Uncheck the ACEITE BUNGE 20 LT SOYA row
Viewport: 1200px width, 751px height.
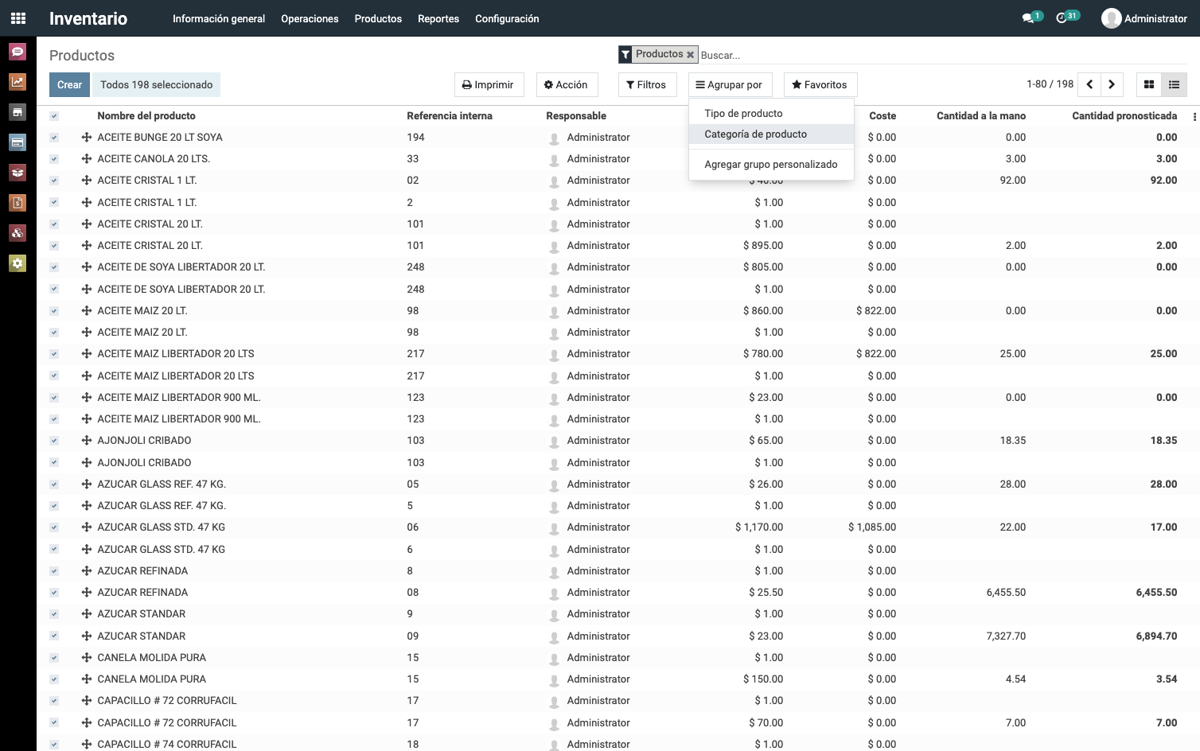click(x=54, y=138)
